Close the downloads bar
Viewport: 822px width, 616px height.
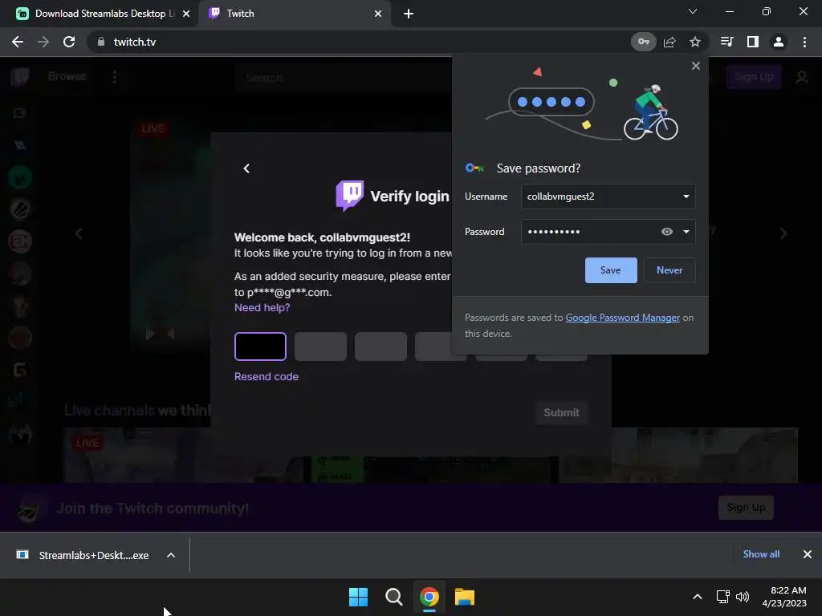pos(808,554)
